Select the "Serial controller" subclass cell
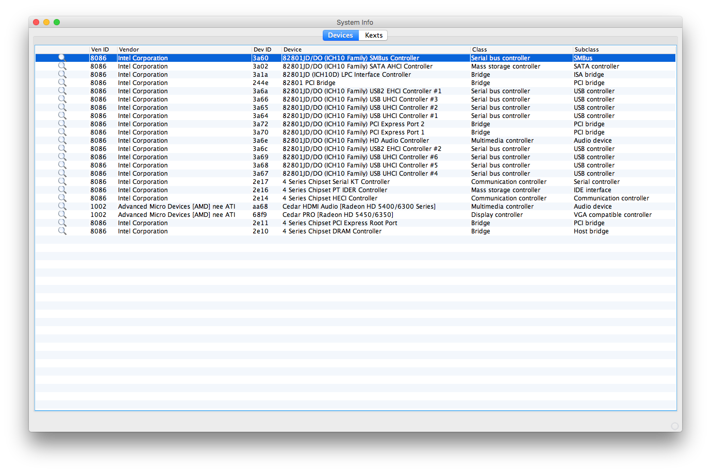711x473 pixels. point(597,182)
